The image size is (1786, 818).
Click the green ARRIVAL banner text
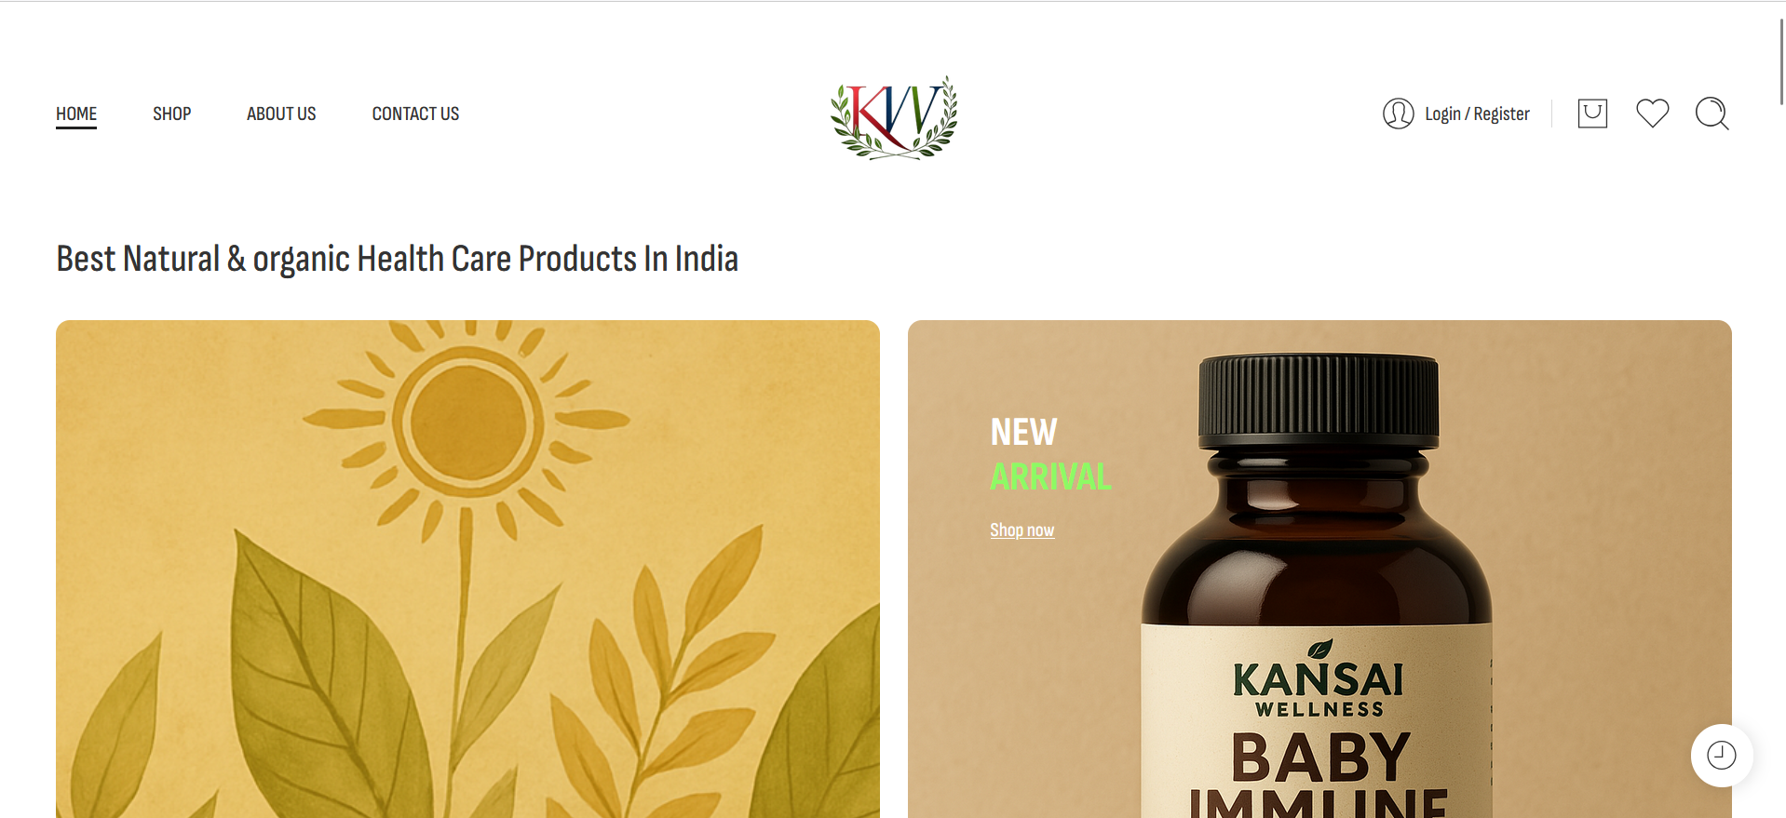tap(1050, 476)
